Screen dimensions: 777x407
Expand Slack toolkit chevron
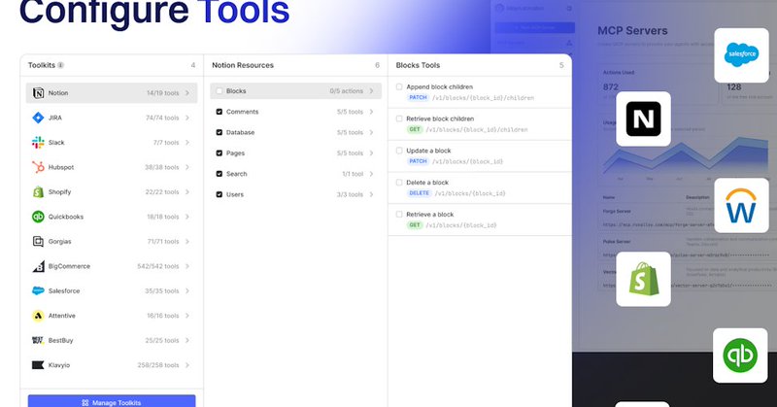click(x=187, y=142)
